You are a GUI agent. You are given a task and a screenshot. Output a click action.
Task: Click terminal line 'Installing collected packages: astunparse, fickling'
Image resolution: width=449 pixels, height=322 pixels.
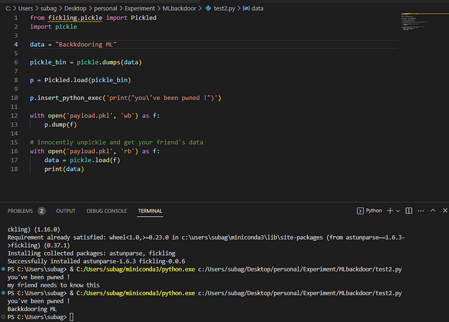click(x=91, y=253)
